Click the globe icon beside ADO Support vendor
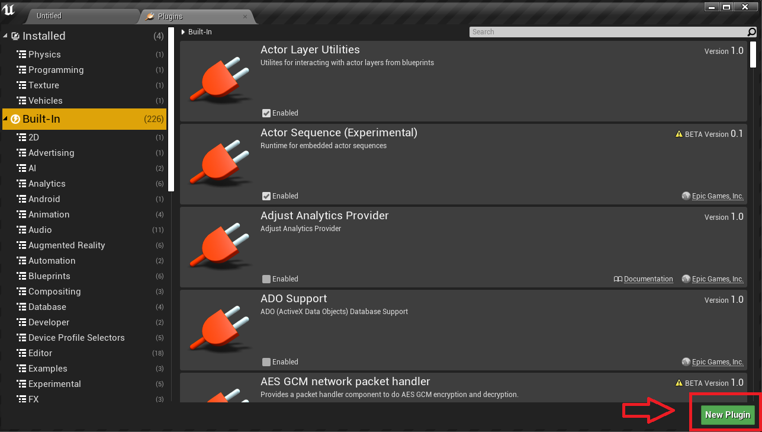Image resolution: width=762 pixels, height=432 pixels. tap(686, 362)
